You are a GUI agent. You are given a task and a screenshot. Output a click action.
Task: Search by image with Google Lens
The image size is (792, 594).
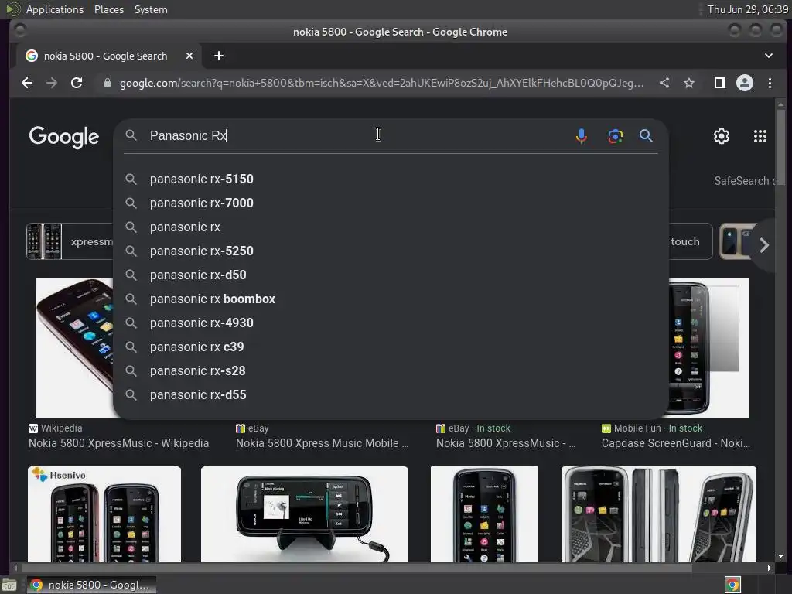click(x=615, y=136)
